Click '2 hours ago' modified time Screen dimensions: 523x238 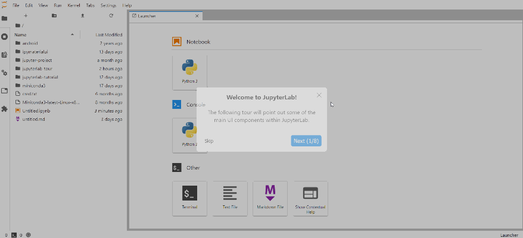[111, 68]
